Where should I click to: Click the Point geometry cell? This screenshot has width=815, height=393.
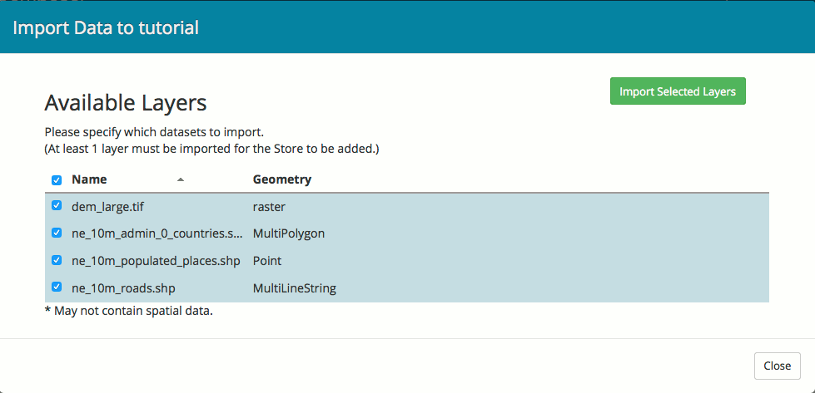tap(267, 261)
